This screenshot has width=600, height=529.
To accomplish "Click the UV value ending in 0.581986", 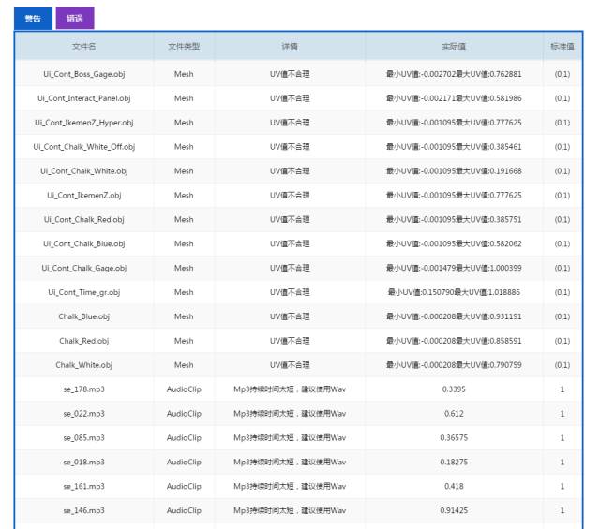I will click(x=454, y=98).
